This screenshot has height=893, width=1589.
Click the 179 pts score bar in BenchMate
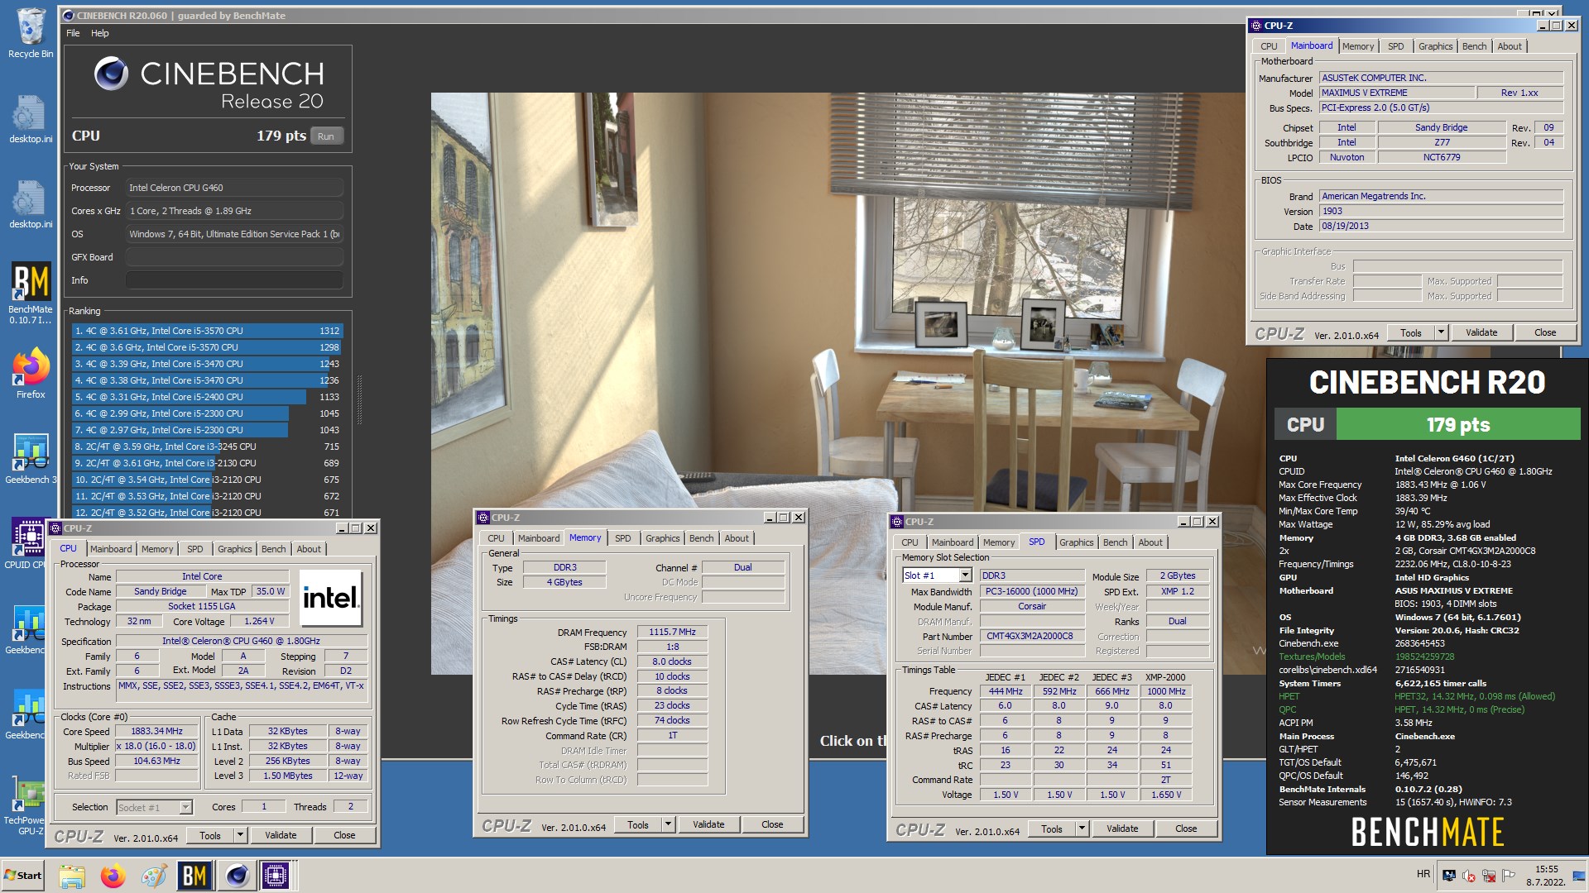[1458, 425]
